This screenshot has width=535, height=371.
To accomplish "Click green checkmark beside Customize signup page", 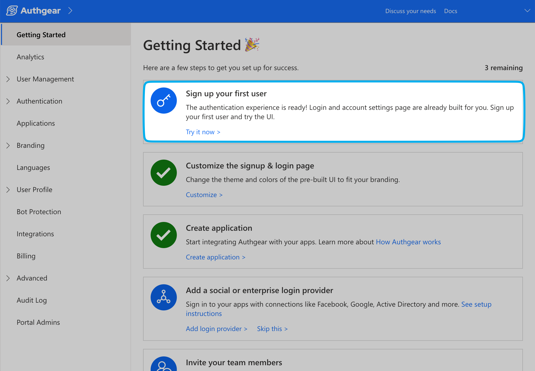I will [x=164, y=173].
